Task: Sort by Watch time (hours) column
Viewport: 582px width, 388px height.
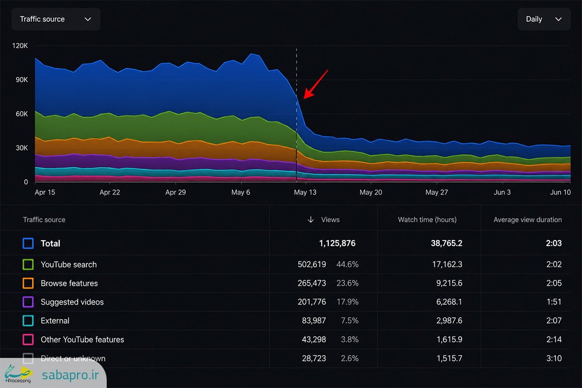Action: (427, 220)
